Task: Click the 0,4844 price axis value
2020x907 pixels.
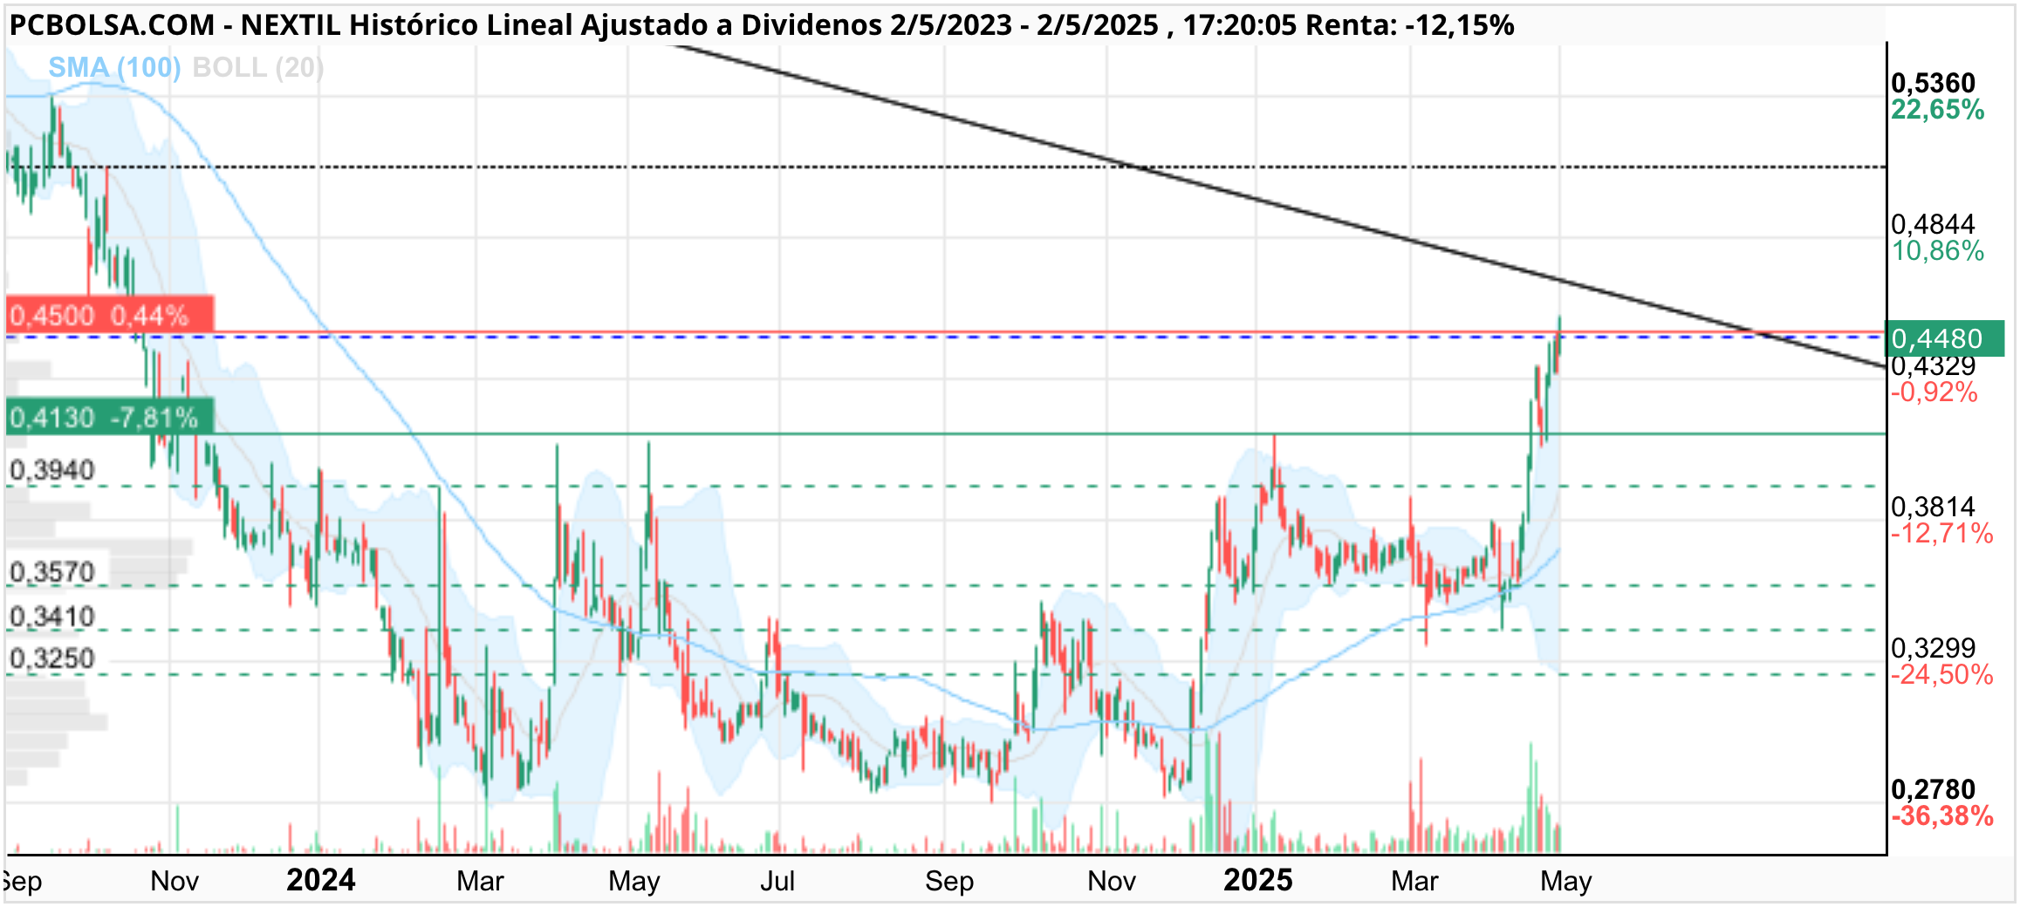Action: [1933, 225]
